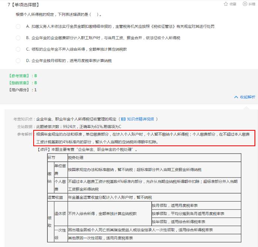Viewport: 258px width, 247px height.
Task: Open the 知识点精讲视频 link
Action: [x=140, y=119]
